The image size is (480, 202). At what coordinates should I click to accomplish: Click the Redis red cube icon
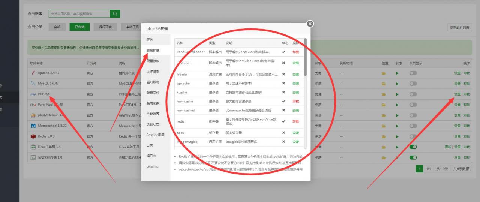(33, 136)
